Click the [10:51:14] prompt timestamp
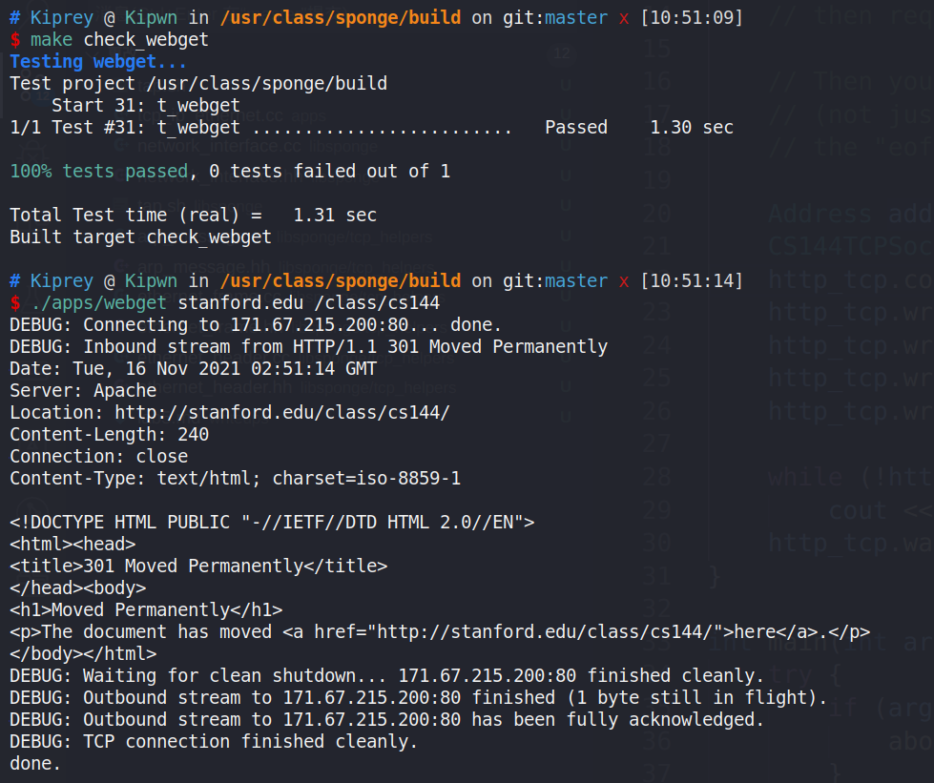 (691, 281)
